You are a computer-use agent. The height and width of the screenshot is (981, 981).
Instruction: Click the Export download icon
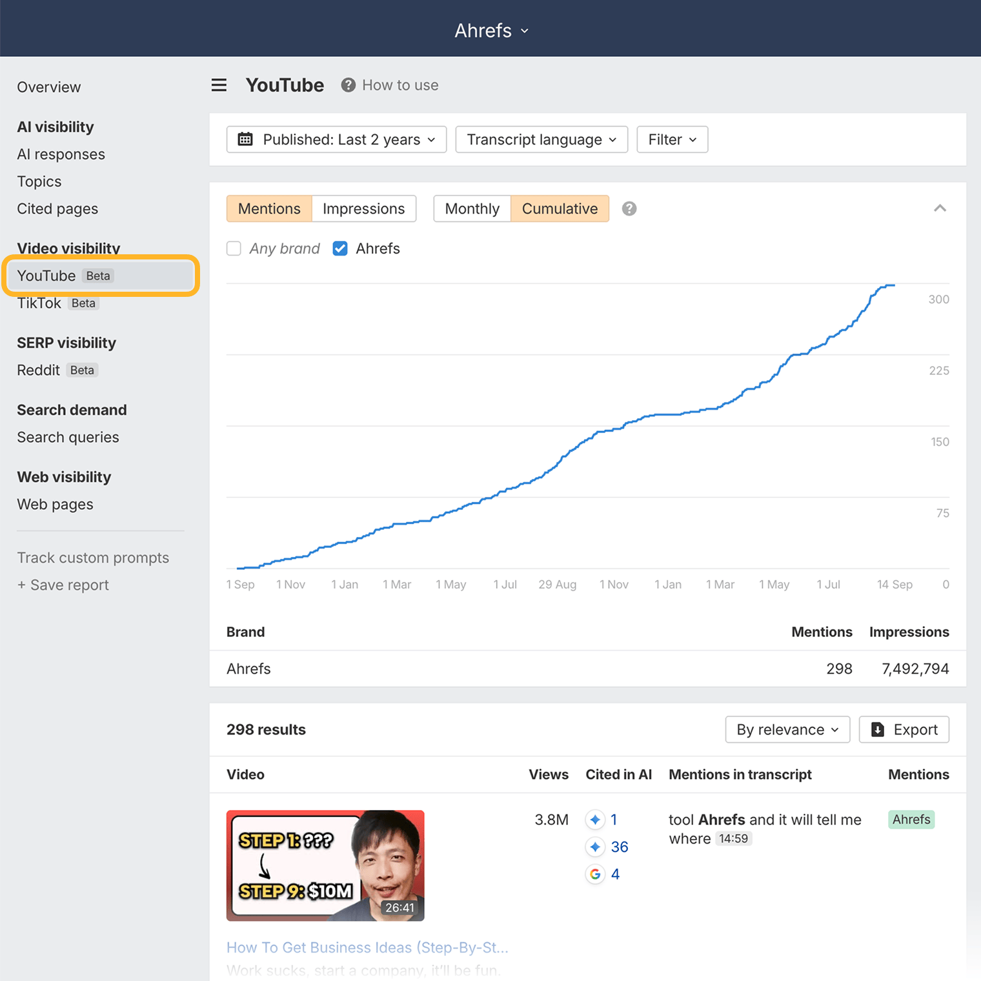(x=878, y=729)
